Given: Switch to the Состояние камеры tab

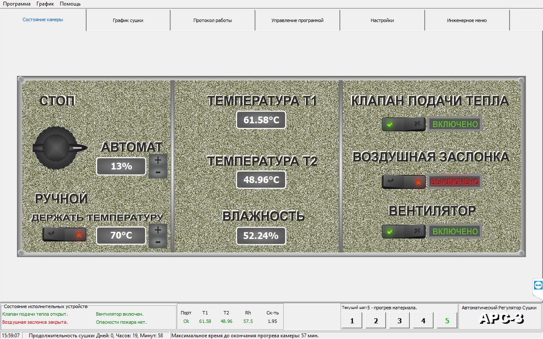Looking at the screenshot, I should tap(43, 19).
